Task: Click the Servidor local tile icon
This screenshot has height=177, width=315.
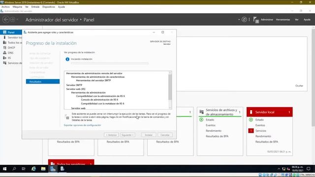Action: tap(251, 112)
